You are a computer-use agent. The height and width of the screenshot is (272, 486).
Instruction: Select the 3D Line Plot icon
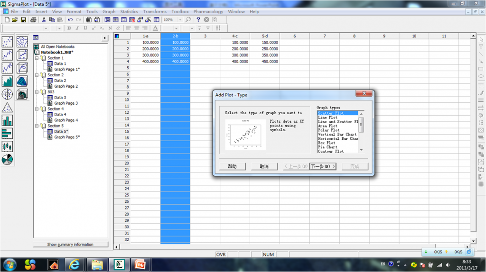tap(22, 68)
